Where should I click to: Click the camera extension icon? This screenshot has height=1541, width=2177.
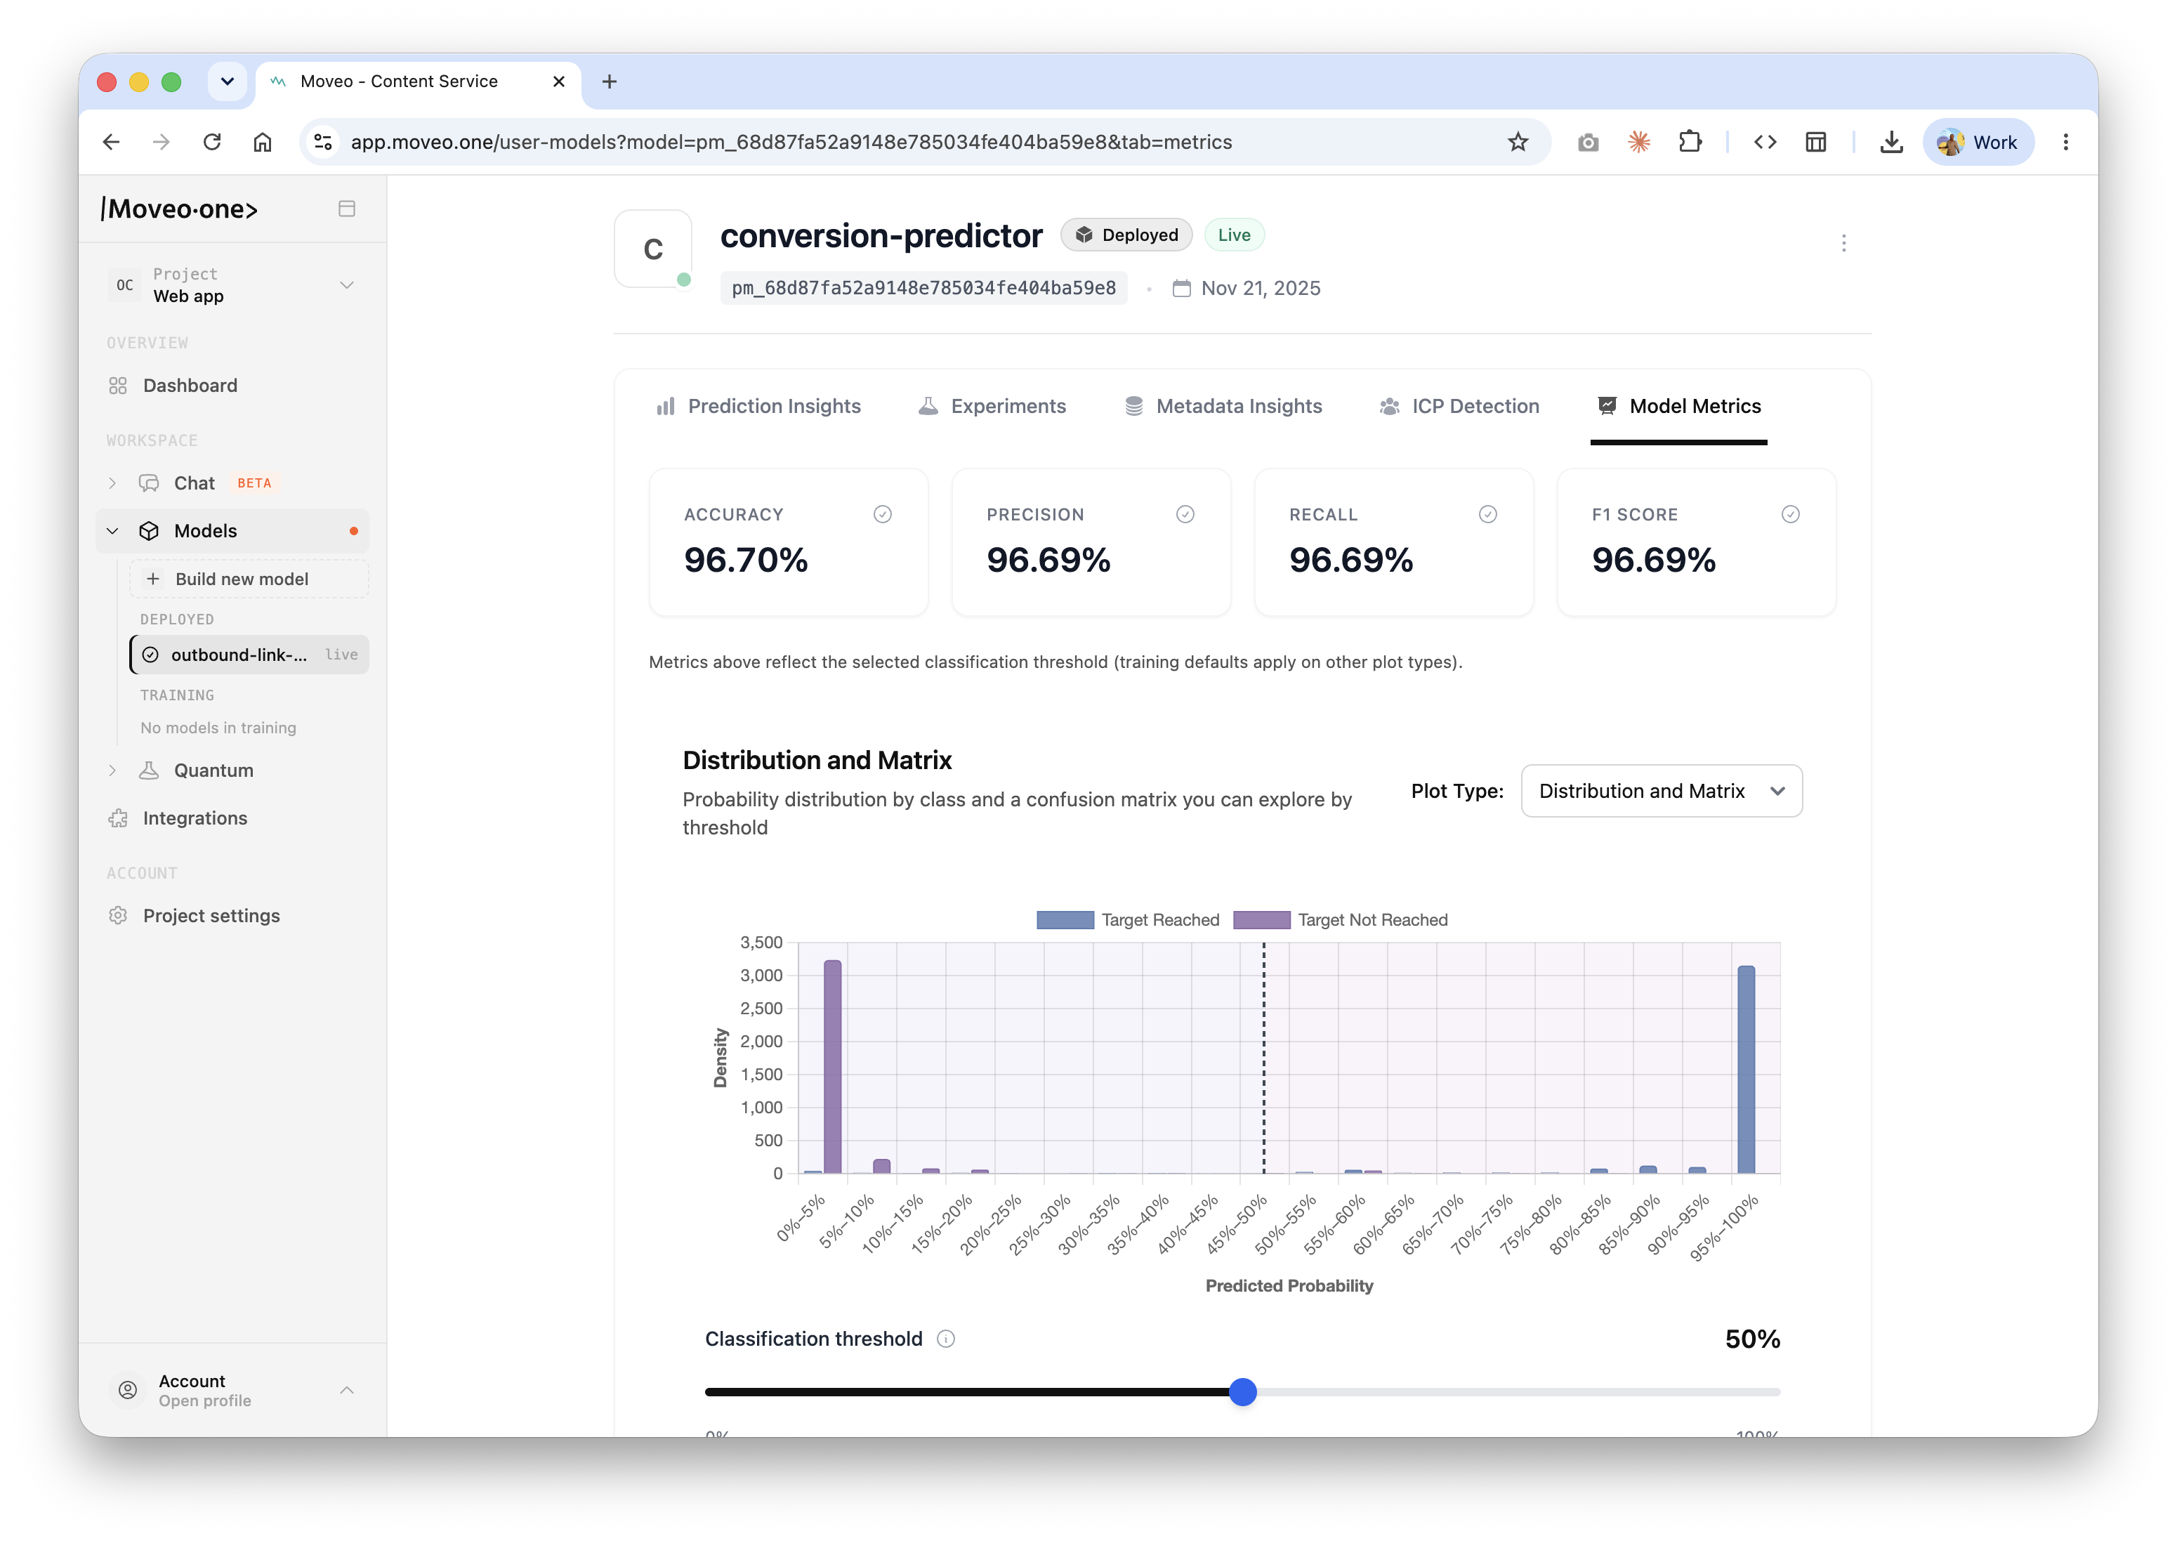[x=1588, y=143]
